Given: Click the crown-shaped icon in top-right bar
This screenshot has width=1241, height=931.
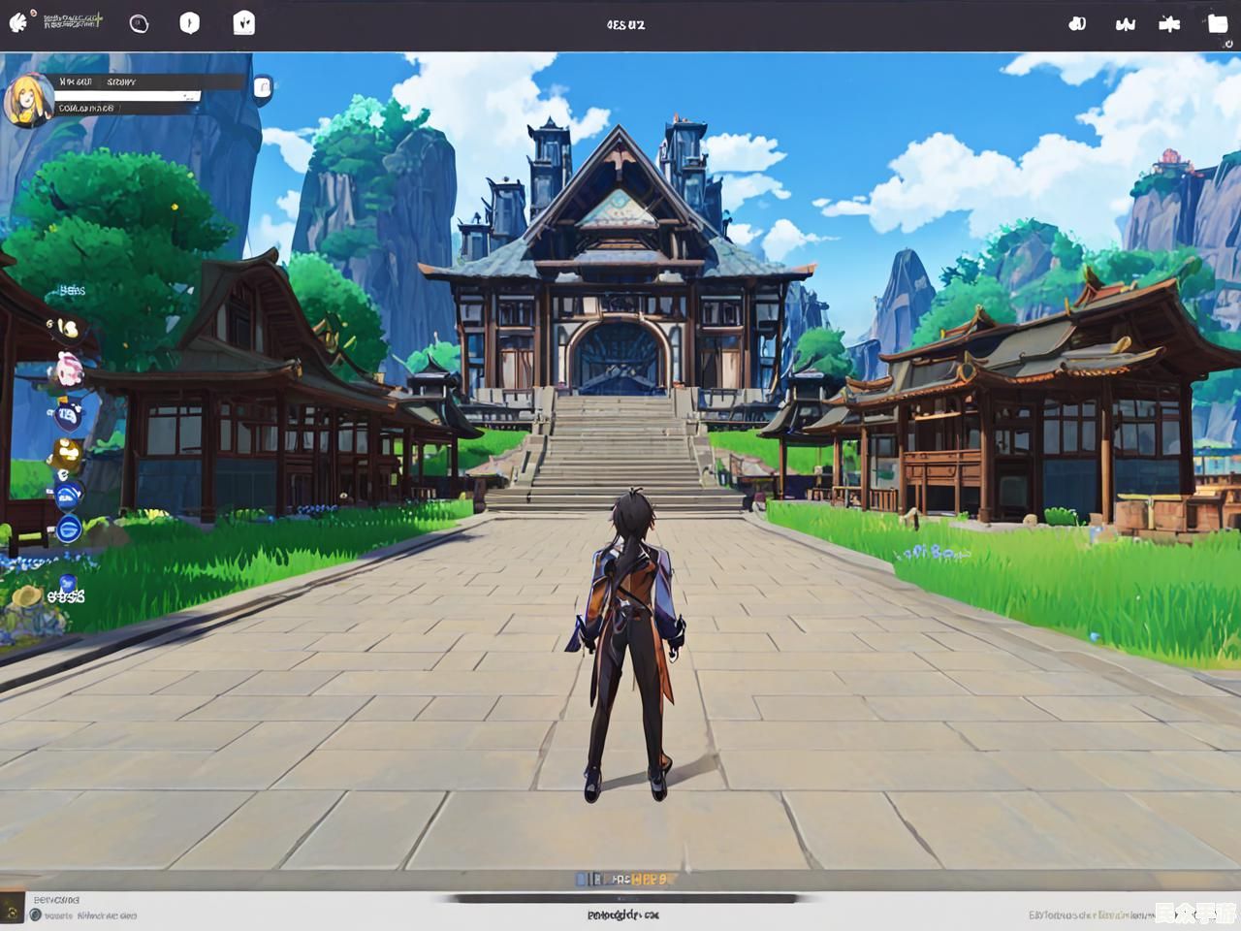Looking at the screenshot, I should [1126, 24].
